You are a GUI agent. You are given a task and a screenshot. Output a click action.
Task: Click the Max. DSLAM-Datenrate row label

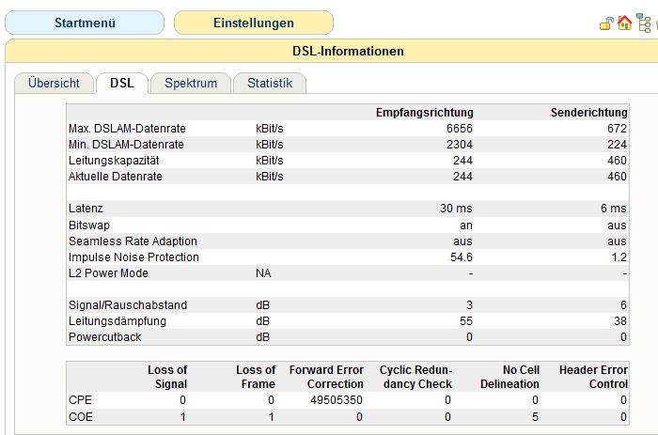(x=127, y=129)
